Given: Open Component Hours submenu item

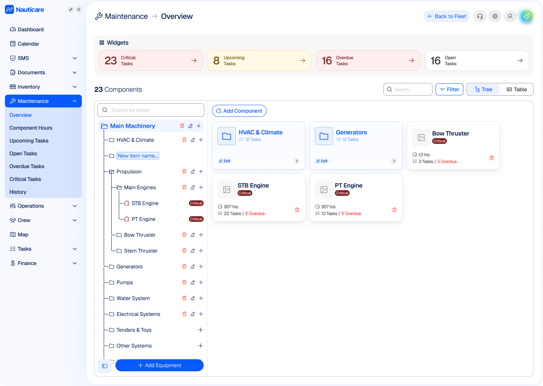Looking at the screenshot, I should 31,128.
